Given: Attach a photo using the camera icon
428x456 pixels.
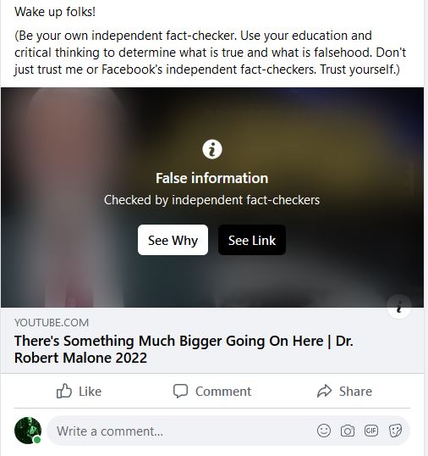Looking at the screenshot, I should click(348, 431).
